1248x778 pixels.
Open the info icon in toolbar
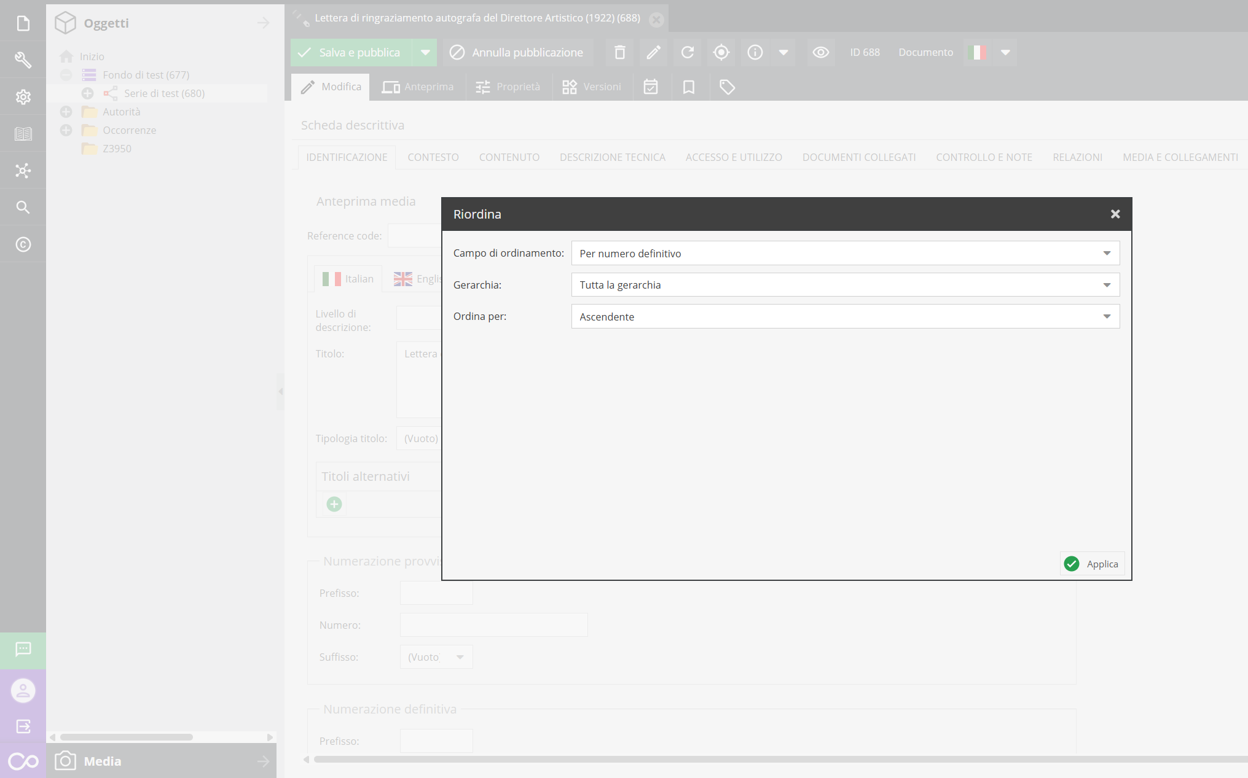click(x=755, y=53)
